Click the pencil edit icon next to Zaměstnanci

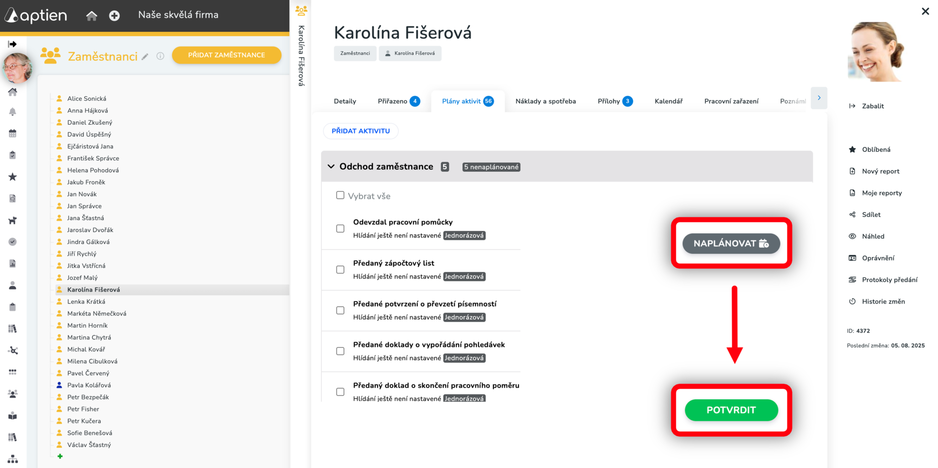click(145, 57)
